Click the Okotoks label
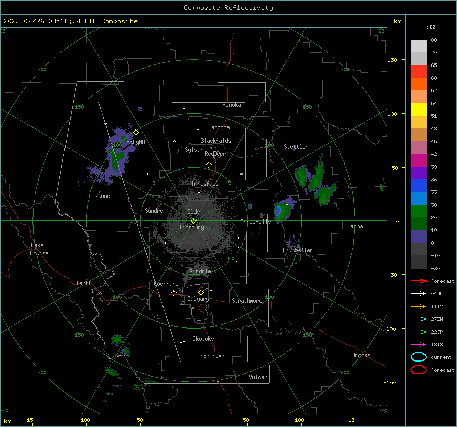 coord(203,339)
